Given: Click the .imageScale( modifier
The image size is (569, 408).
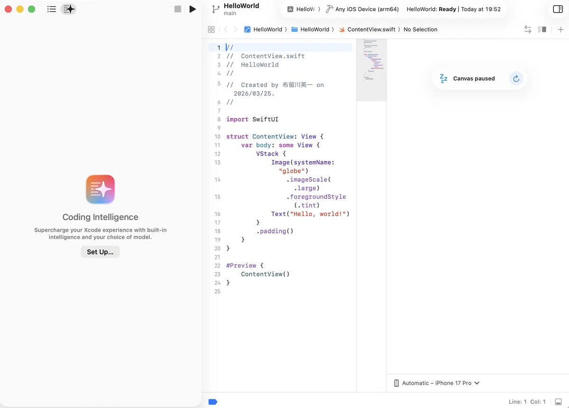Looking at the screenshot, I should click(x=309, y=179).
